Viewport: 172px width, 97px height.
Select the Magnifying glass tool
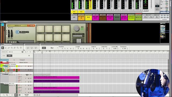tap(18, 48)
